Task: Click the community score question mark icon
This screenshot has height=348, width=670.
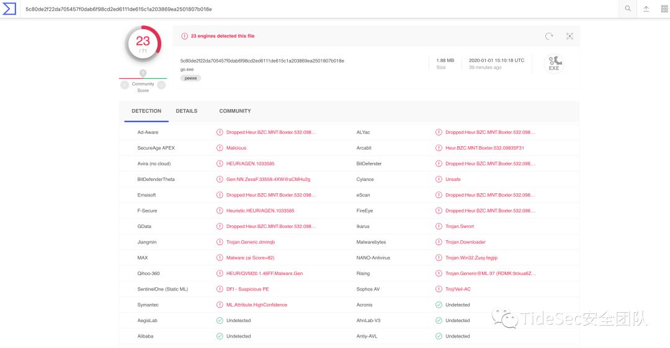Action: (x=143, y=73)
